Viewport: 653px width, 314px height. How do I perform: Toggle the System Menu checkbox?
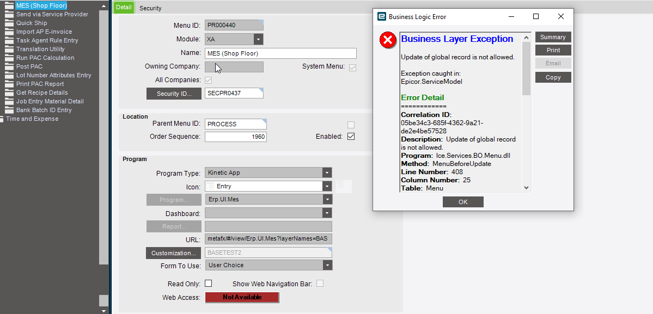point(352,67)
